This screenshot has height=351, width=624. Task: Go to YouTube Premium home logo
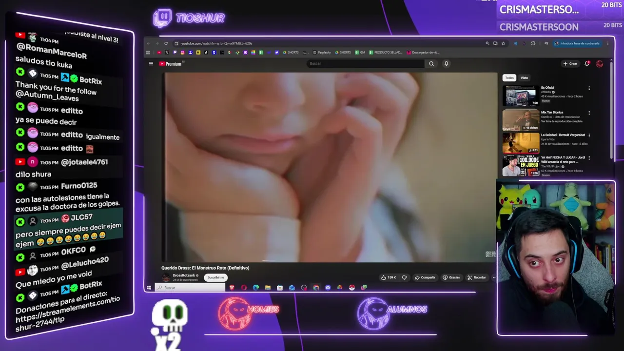point(170,64)
